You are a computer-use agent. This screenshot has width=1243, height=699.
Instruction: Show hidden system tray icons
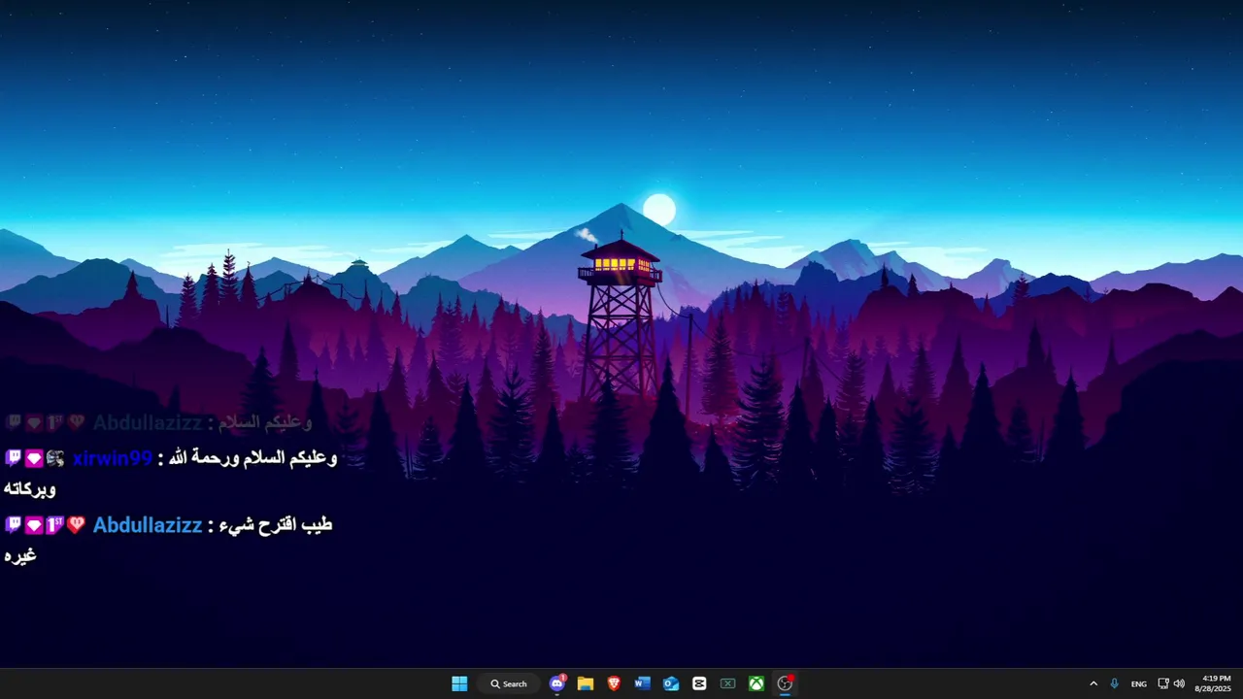pos(1093,683)
